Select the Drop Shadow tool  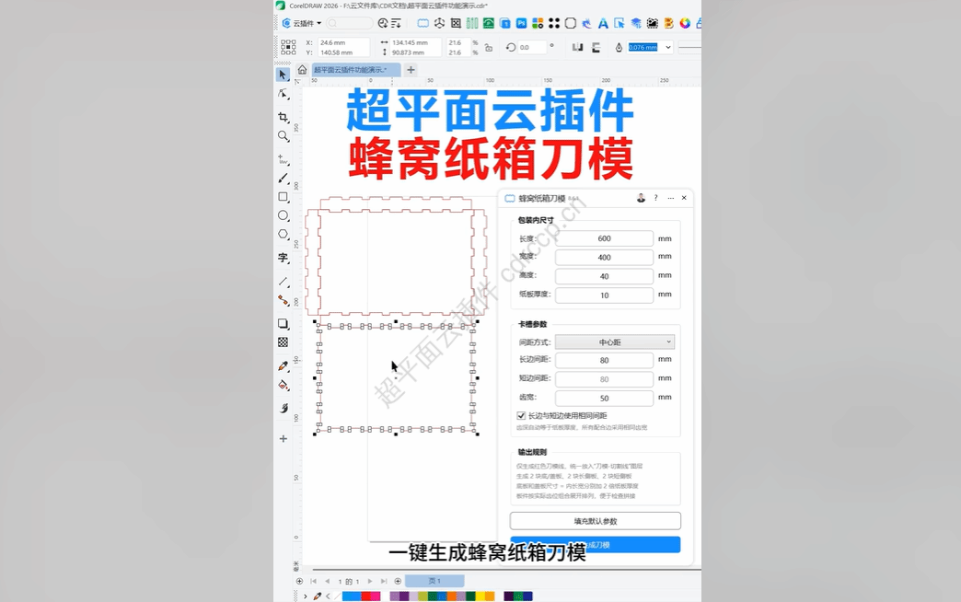pos(283,323)
